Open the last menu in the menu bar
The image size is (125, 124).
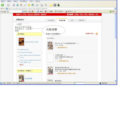pos(38,2)
